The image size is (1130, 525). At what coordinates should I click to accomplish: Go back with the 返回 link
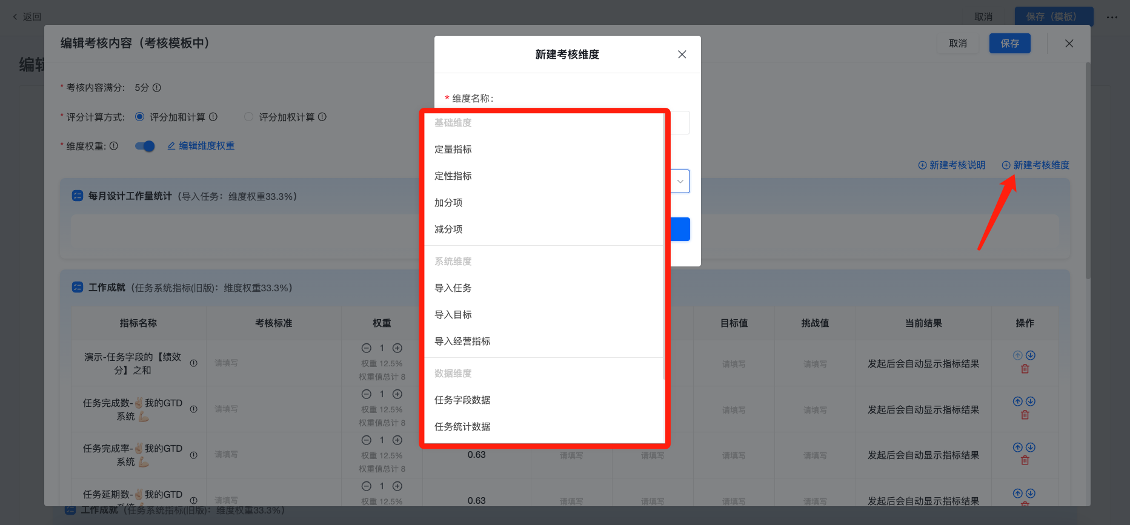point(27,17)
